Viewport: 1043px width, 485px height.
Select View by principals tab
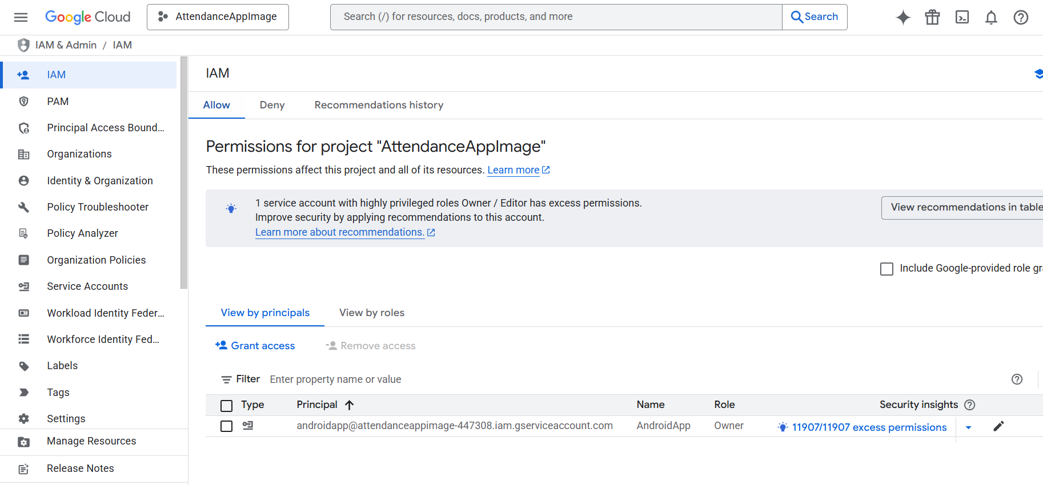click(x=265, y=313)
